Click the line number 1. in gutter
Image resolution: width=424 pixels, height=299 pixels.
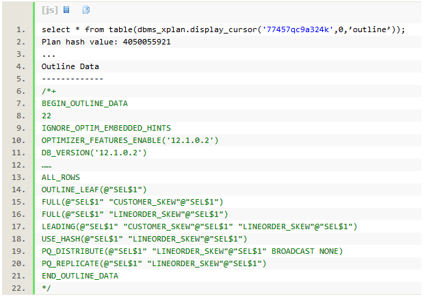21,29
